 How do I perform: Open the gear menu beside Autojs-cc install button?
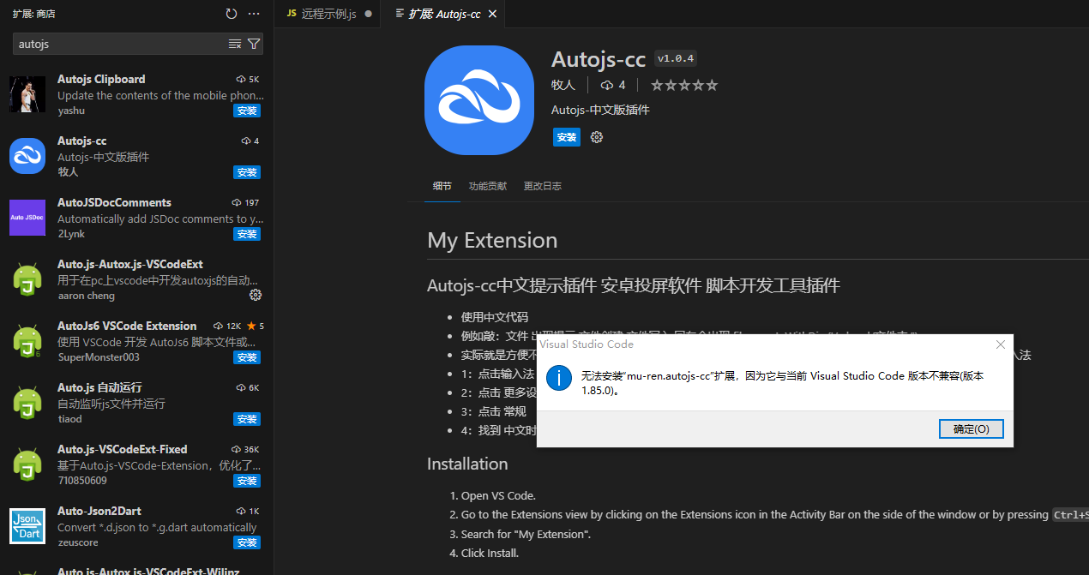(x=597, y=137)
